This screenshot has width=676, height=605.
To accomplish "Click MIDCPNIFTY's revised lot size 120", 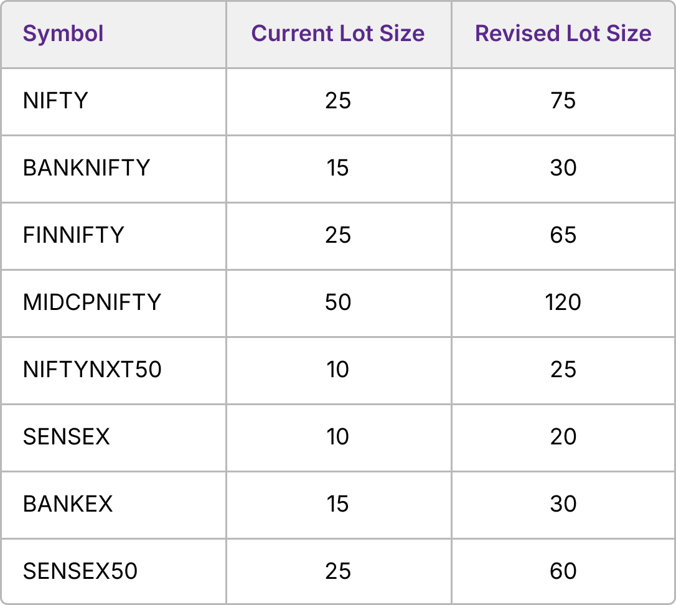I will [x=563, y=302].
